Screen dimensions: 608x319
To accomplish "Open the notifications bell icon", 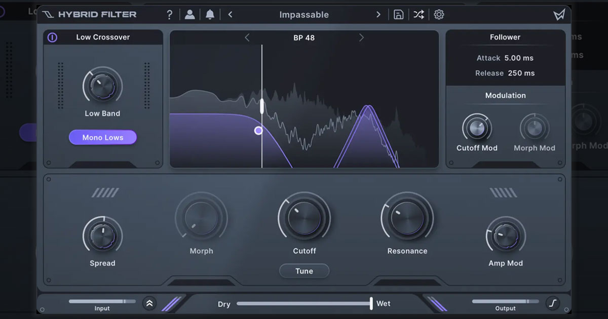I will tap(210, 15).
